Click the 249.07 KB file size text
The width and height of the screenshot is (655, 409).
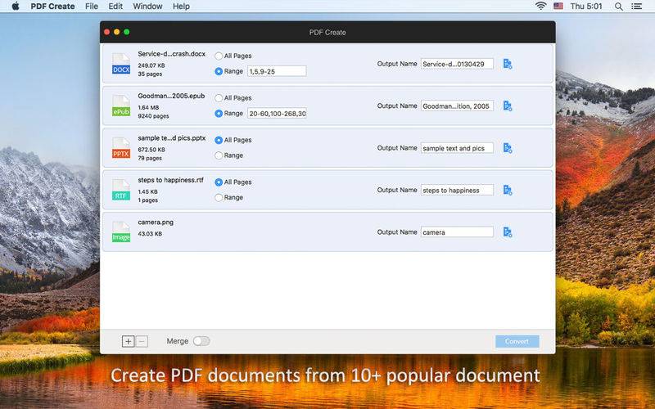151,65
